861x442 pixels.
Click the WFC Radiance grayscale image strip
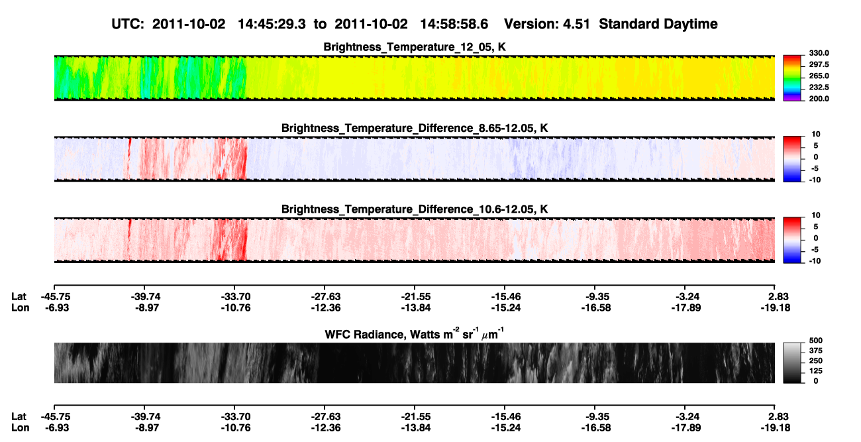coord(414,363)
